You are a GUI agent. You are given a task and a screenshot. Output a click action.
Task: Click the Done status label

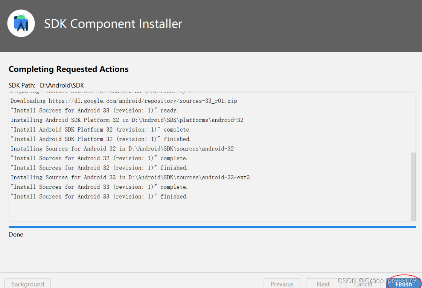(x=16, y=235)
